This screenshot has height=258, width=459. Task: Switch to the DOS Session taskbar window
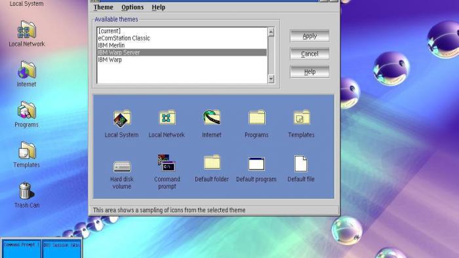coord(62,249)
